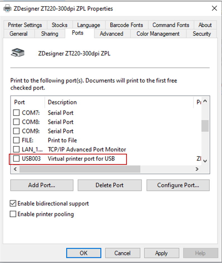Image resolution: width=222 pixels, height=263 pixels.
Task: Enable printer pooling option
Action: pos(13,214)
